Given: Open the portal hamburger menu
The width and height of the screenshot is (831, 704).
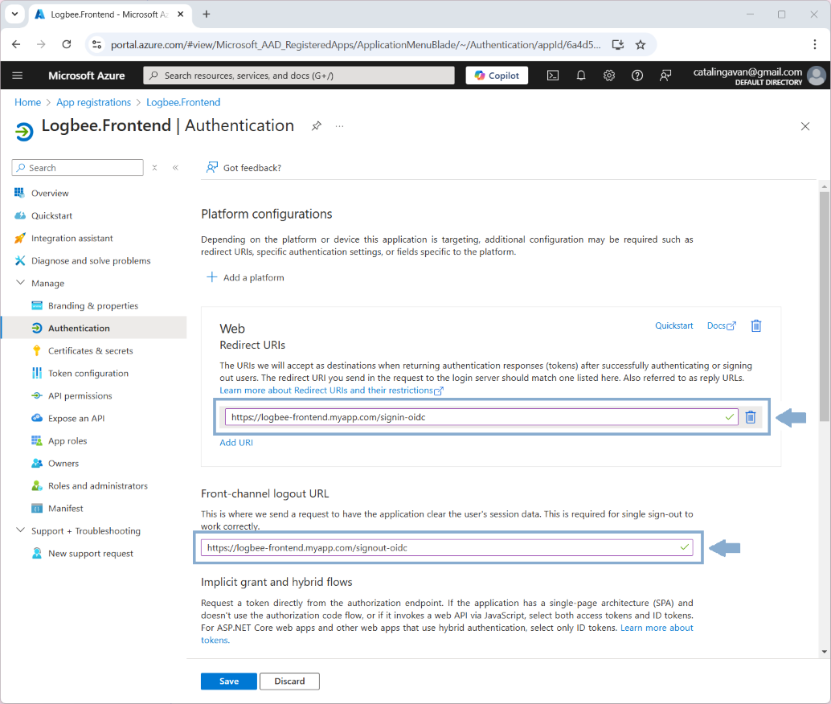Looking at the screenshot, I should 17,75.
